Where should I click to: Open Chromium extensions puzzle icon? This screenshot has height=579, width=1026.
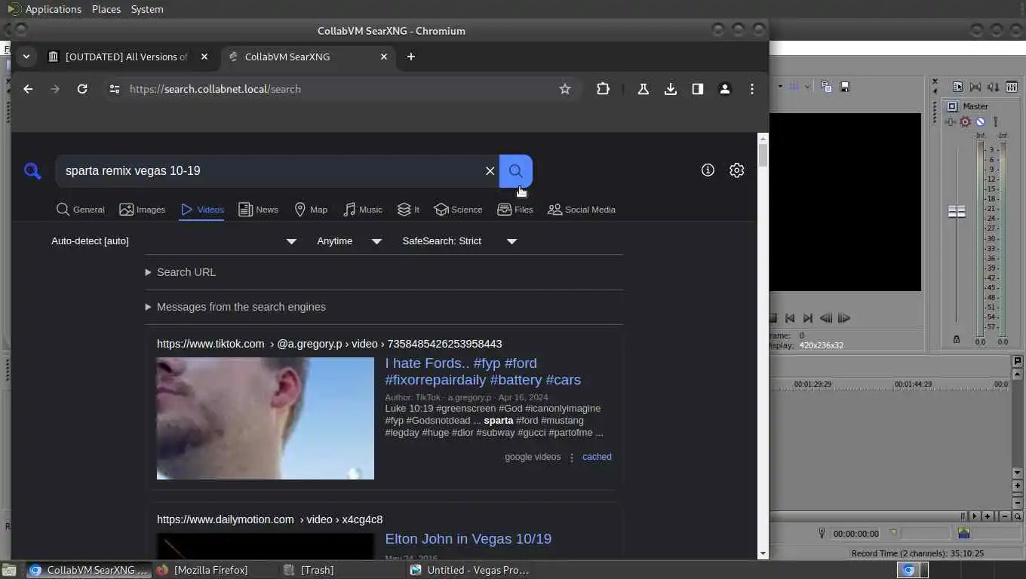point(603,89)
